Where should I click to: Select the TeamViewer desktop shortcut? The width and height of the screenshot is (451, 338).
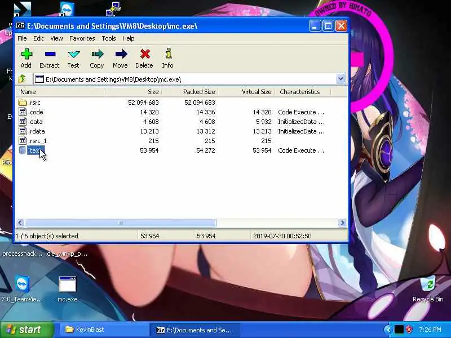click(x=23, y=284)
